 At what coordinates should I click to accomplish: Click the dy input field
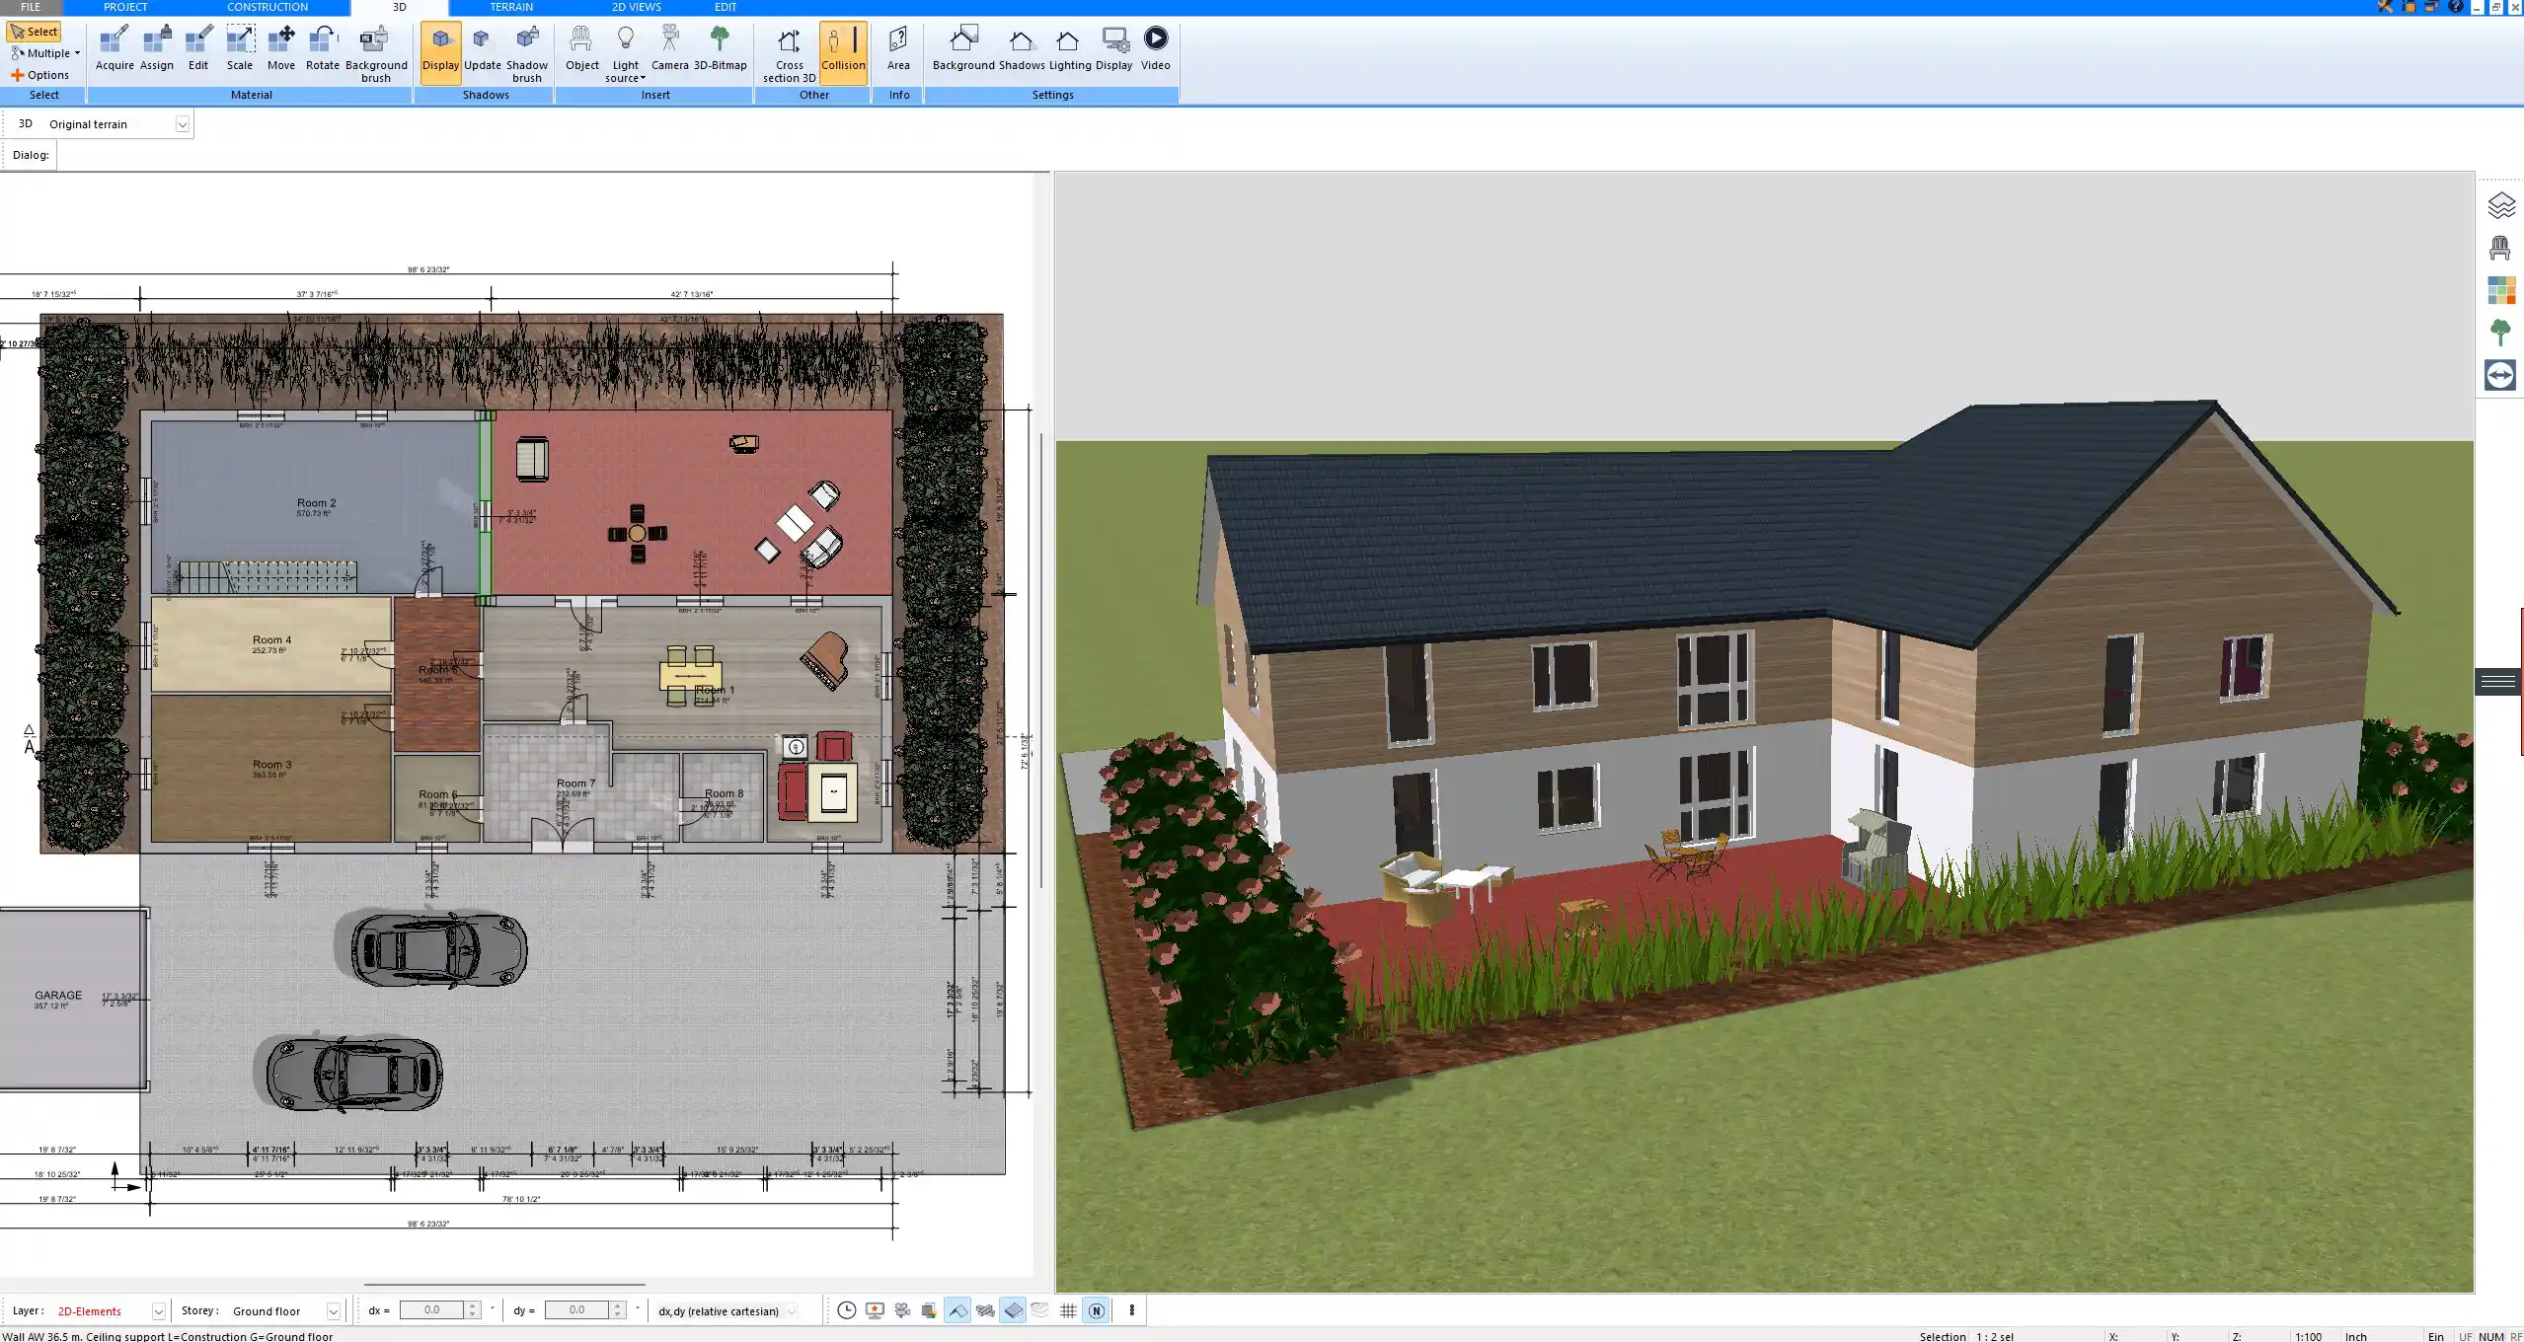[x=577, y=1310]
